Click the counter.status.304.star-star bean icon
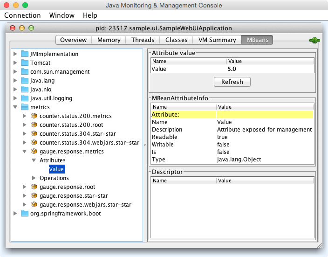The height and width of the screenshot is (257, 328). click(34, 134)
